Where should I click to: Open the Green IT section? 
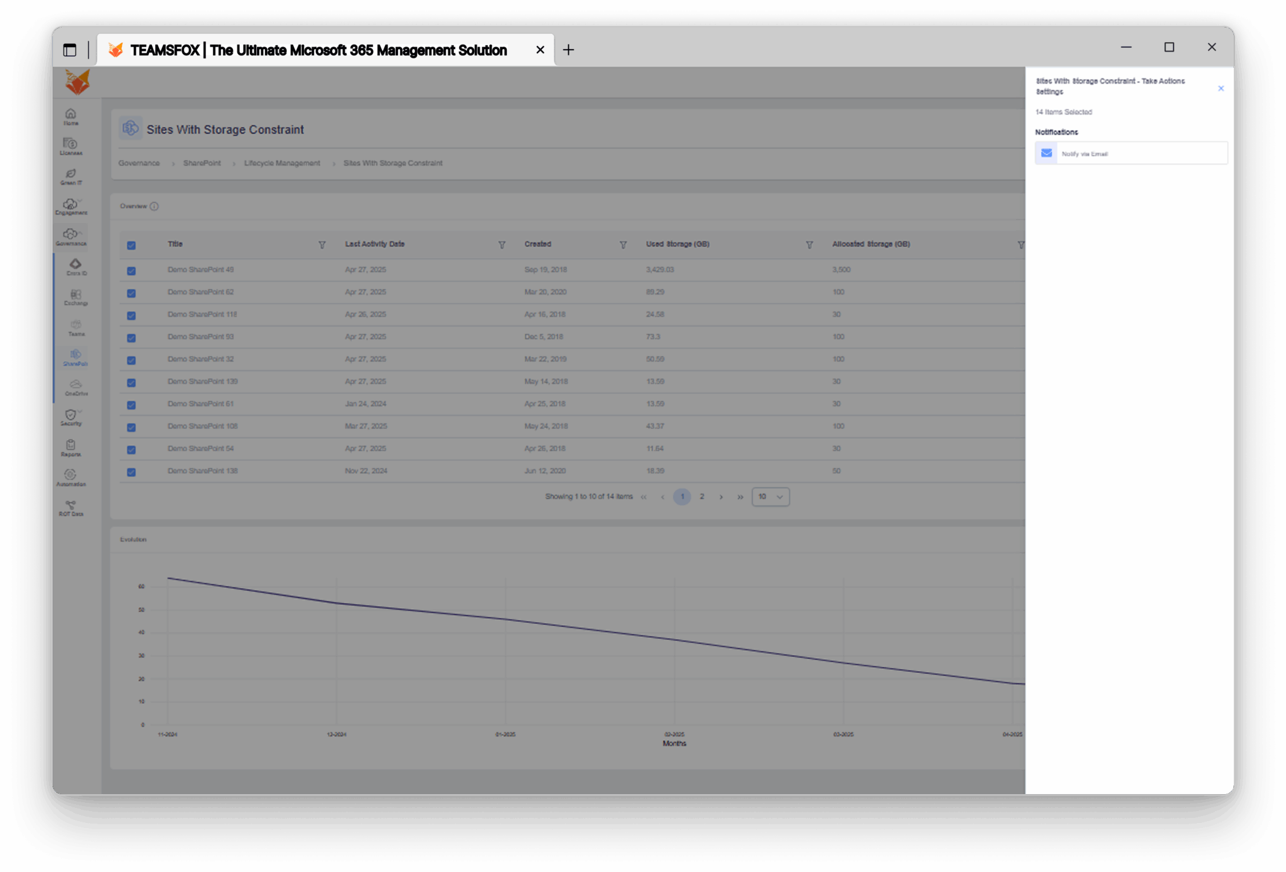pyautogui.click(x=71, y=177)
